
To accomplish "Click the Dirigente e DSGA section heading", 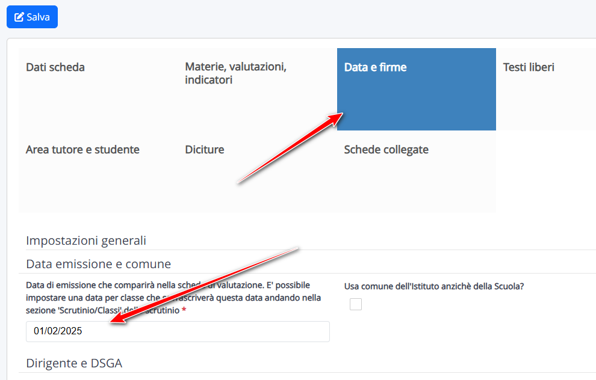I will coord(74,363).
